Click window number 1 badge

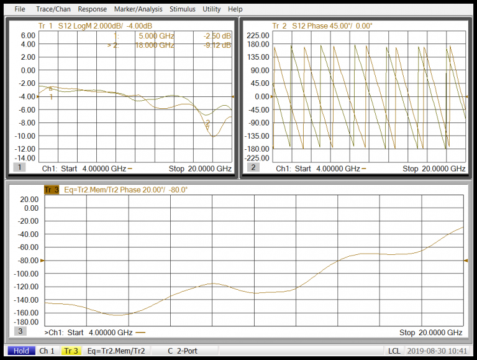pyautogui.click(x=19, y=167)
